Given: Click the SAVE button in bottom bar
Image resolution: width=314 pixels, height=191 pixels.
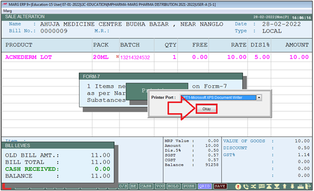Looking at the screenshot, I should click(220, 186).
